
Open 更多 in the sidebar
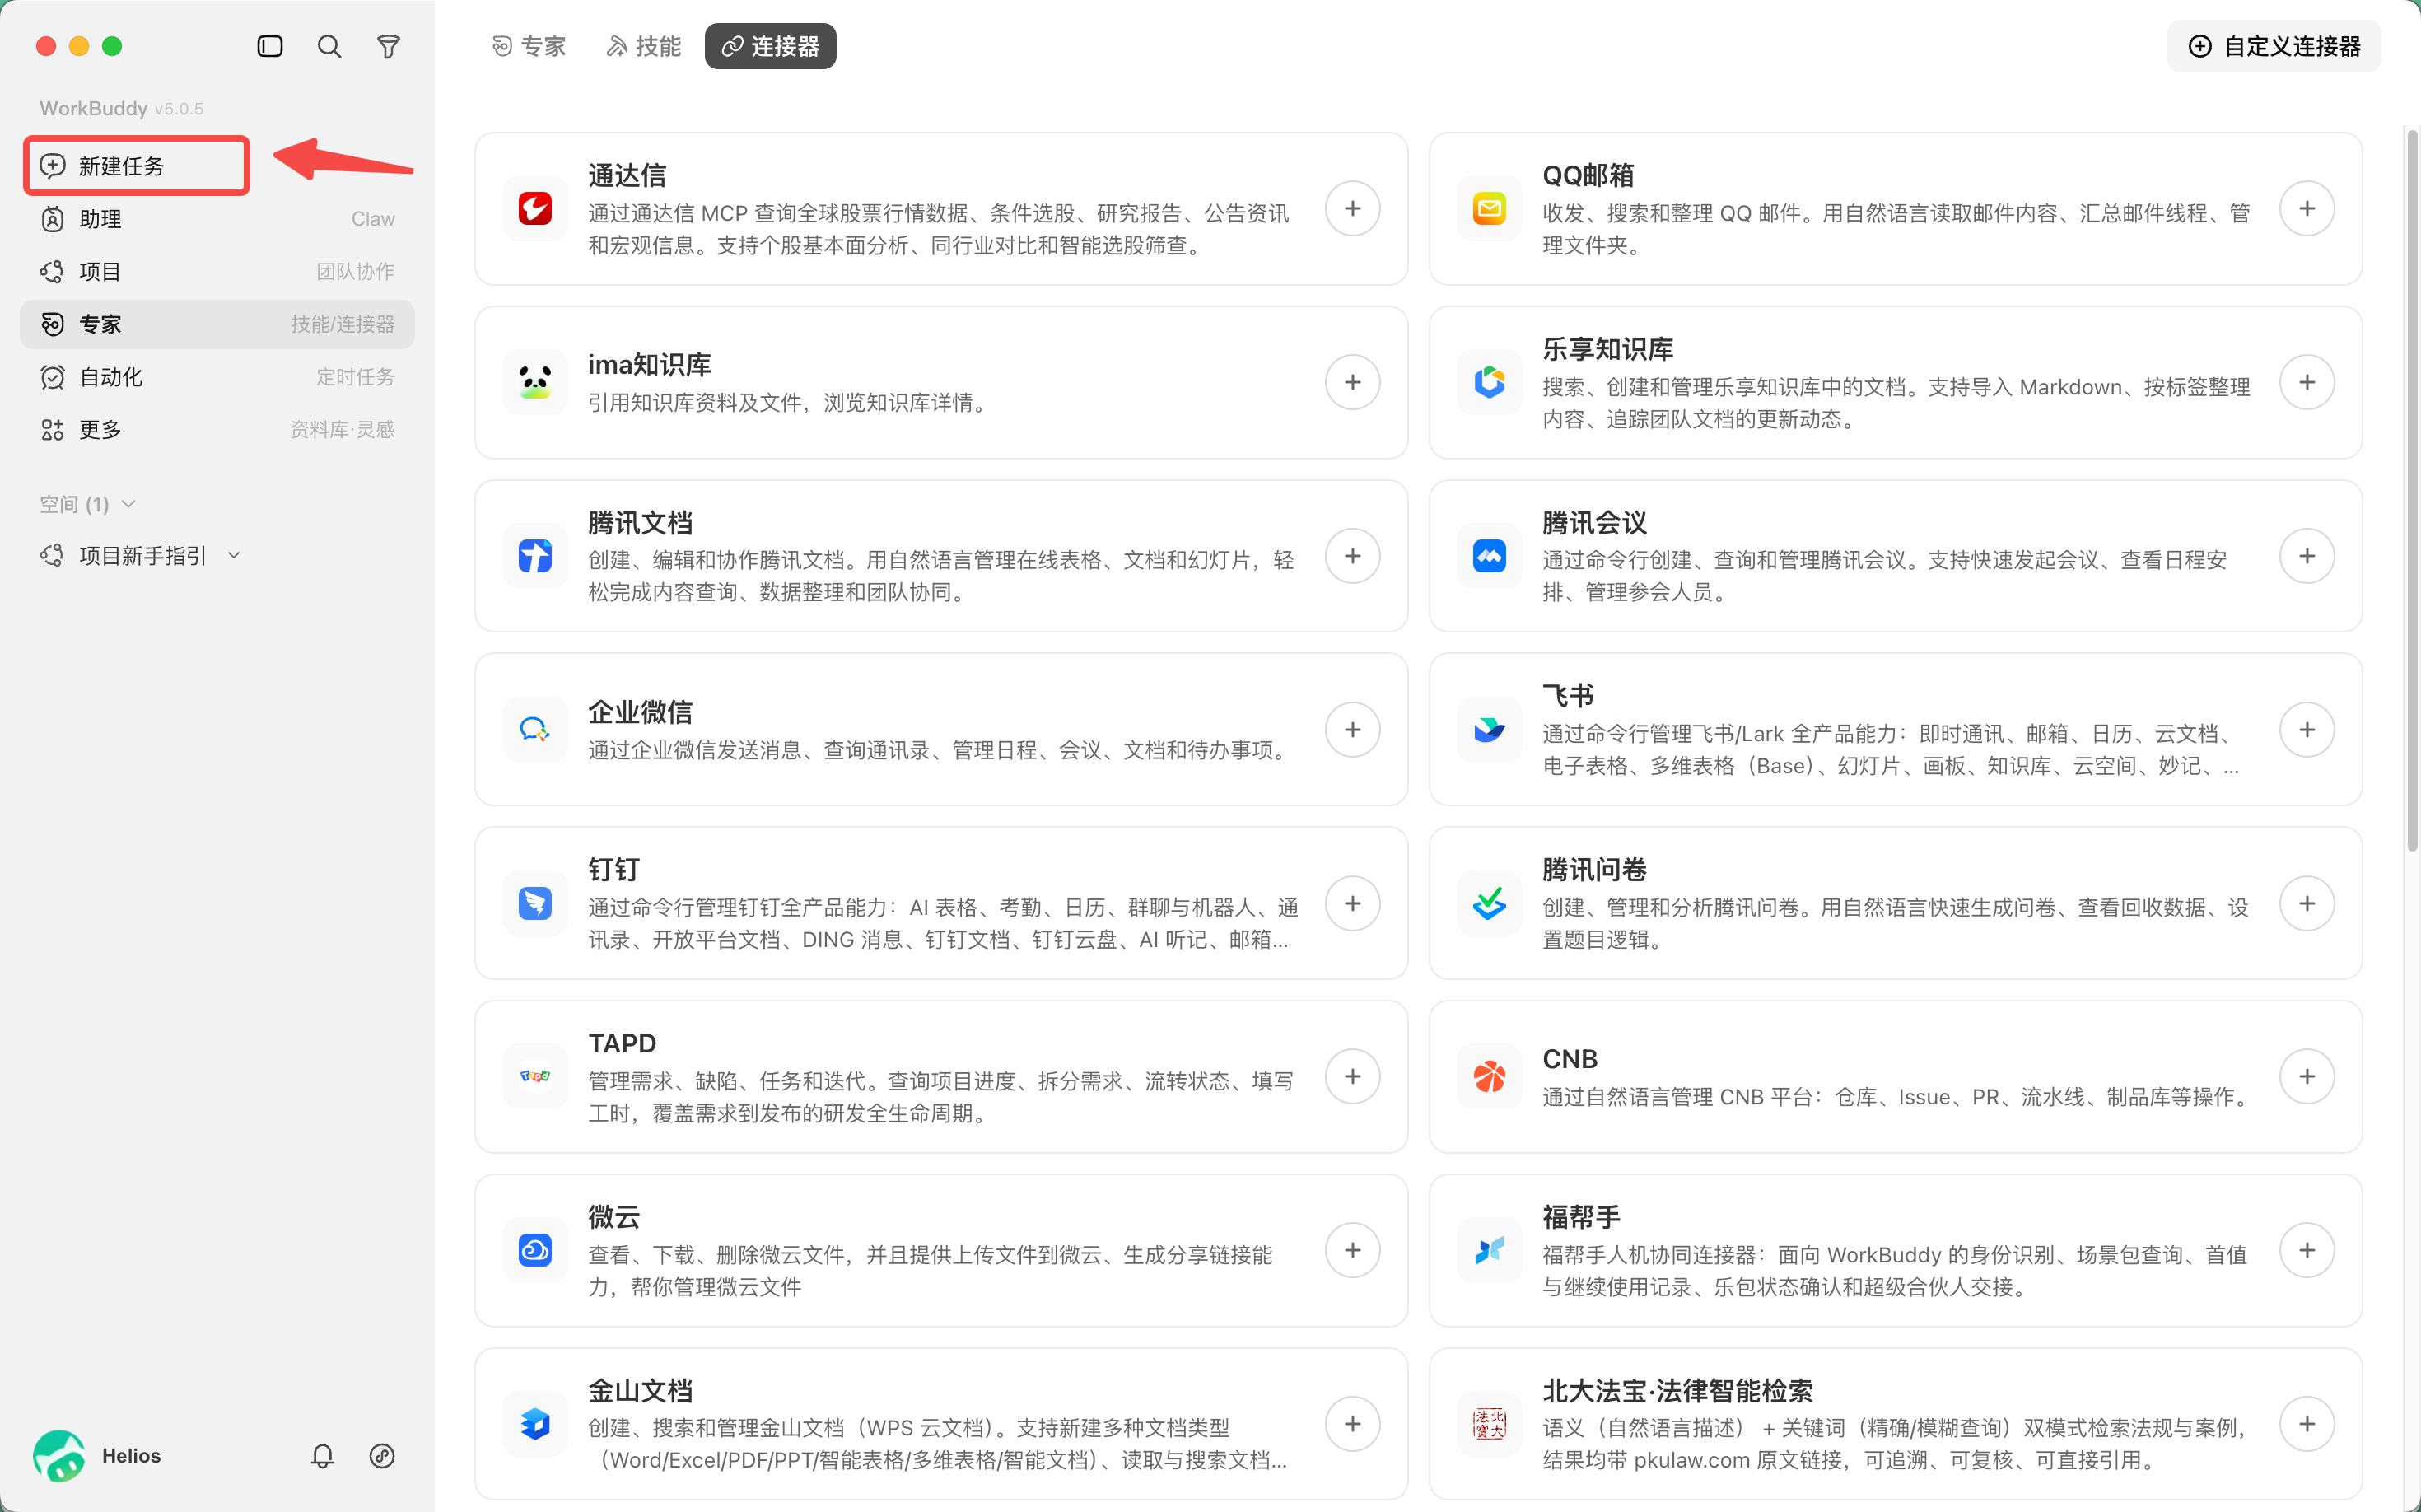[x=217, y=430]
